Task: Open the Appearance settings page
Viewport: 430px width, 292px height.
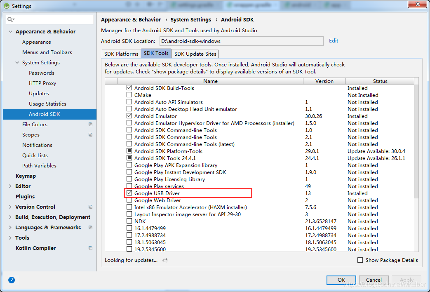Action: point(36,42)
